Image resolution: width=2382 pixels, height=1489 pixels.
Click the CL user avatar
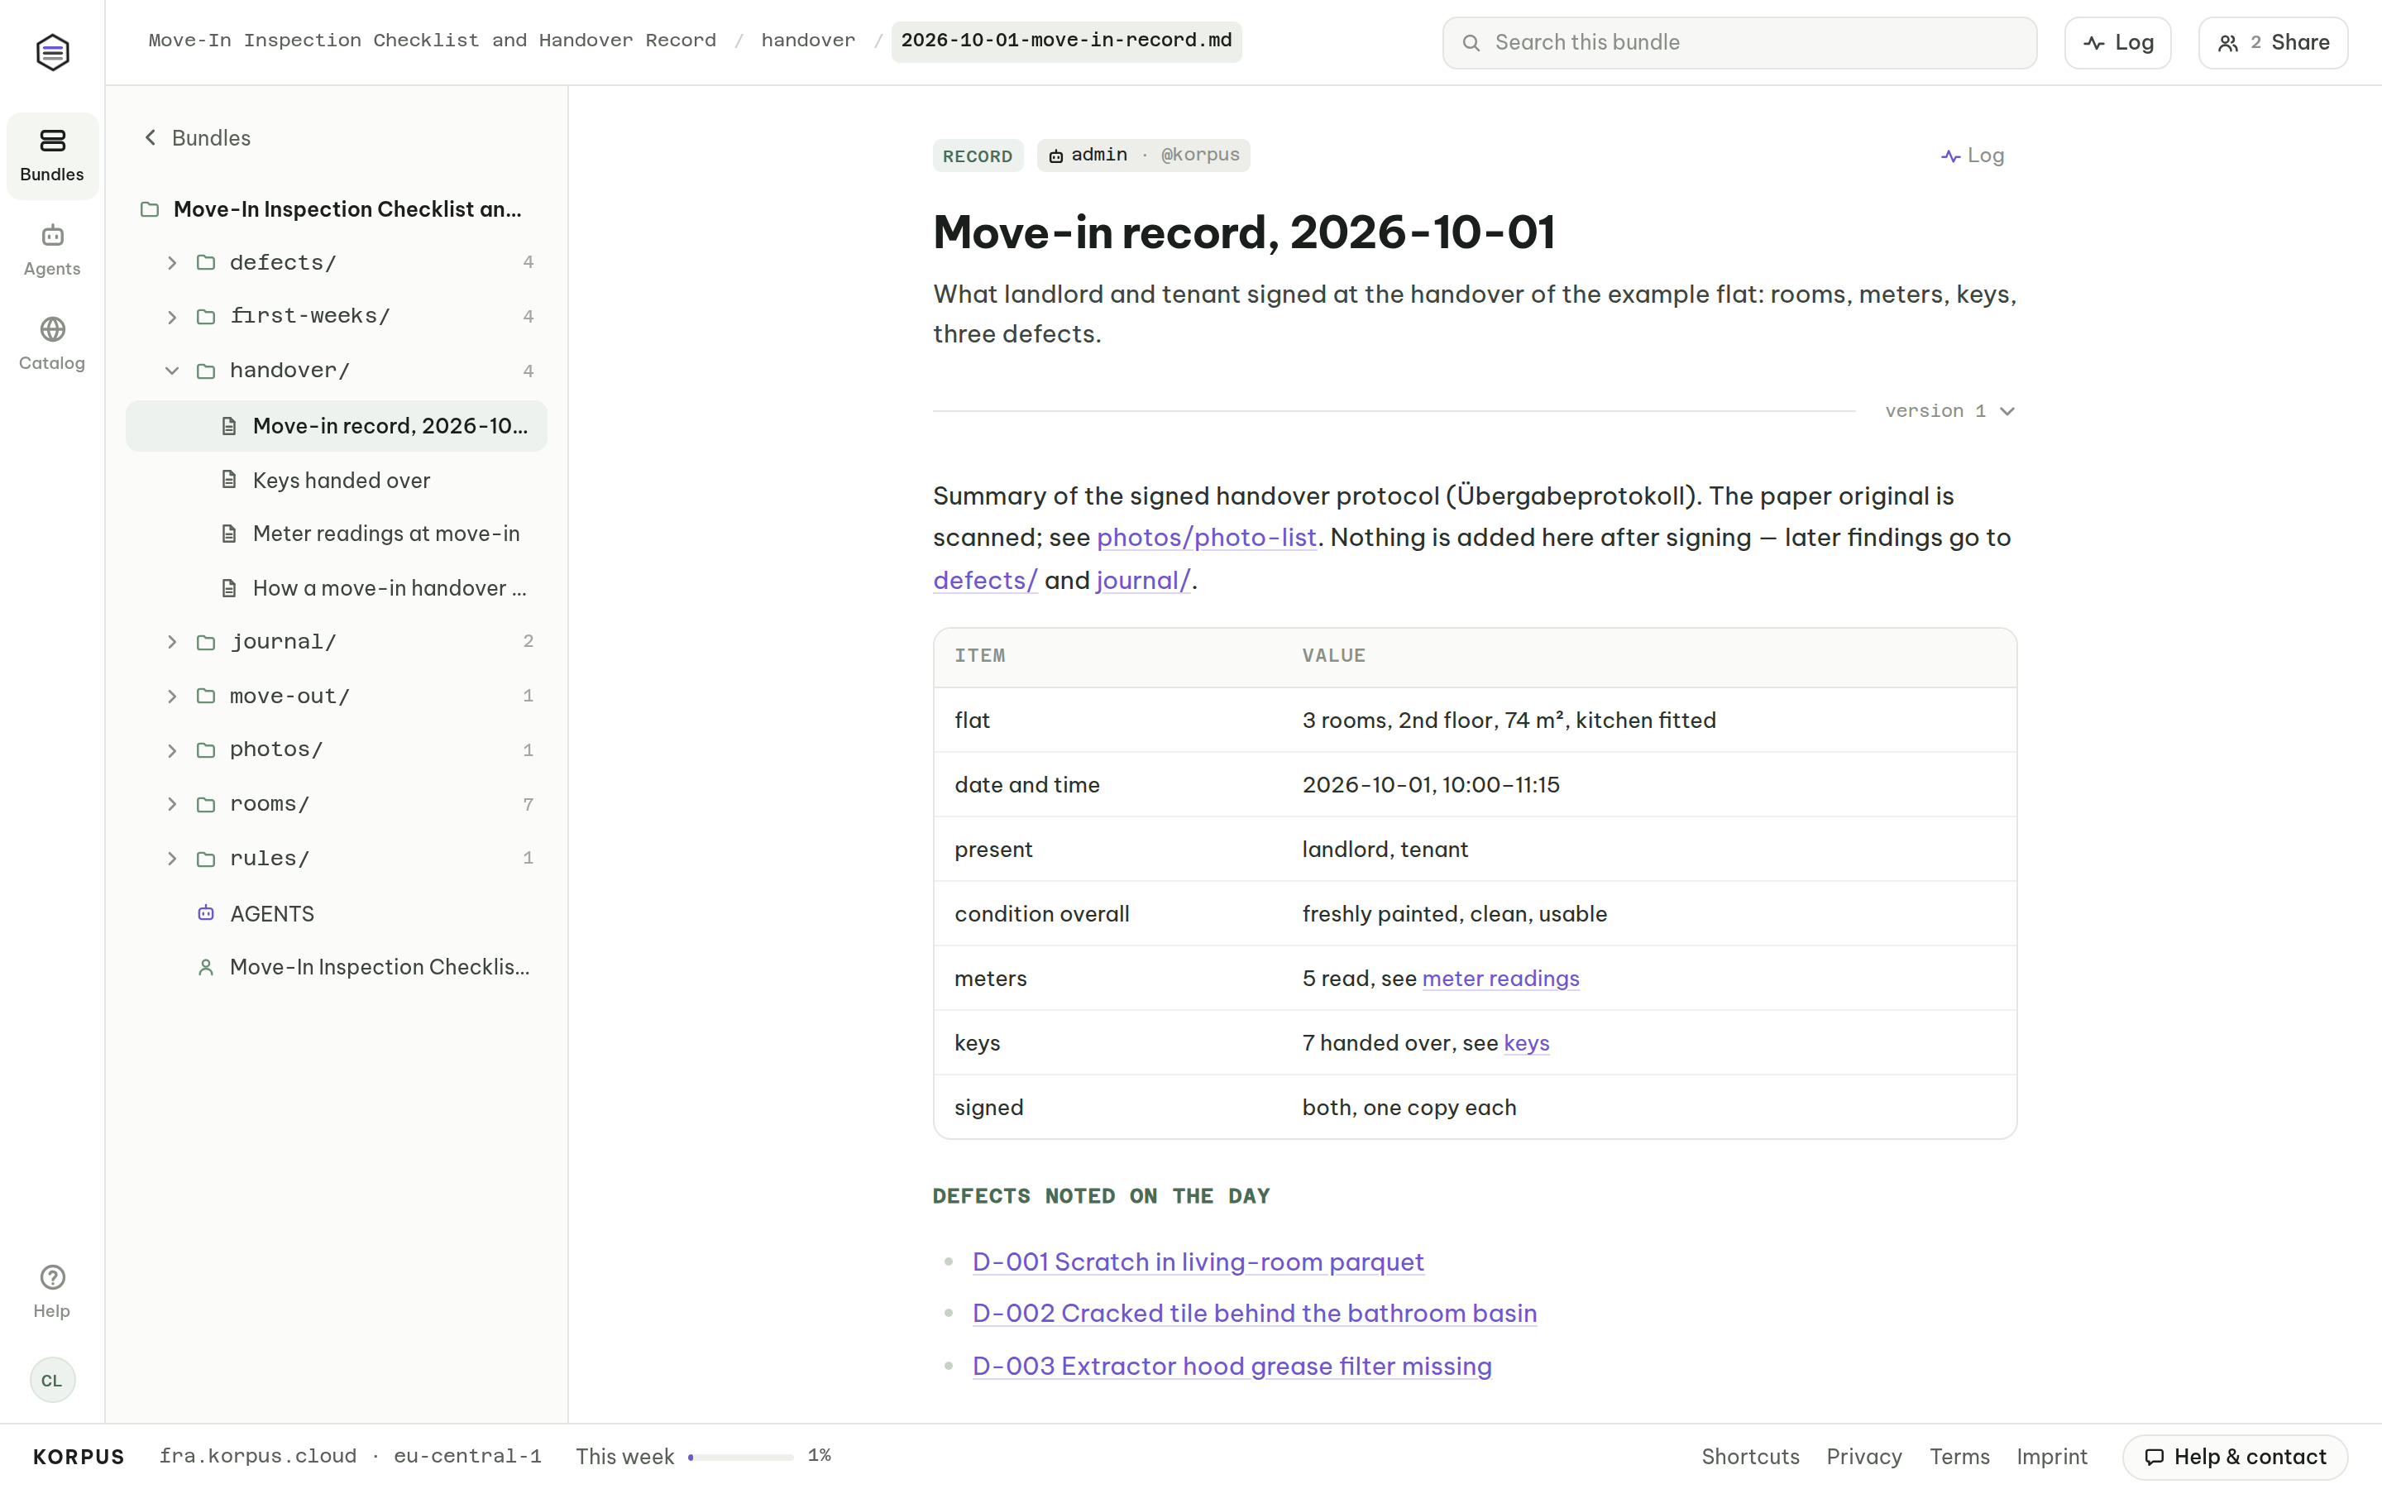[x=52, y=1380]
